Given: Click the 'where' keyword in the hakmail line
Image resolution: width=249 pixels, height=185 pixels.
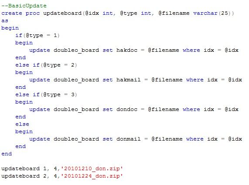Looking at the screenshot, I should point(195,80).
